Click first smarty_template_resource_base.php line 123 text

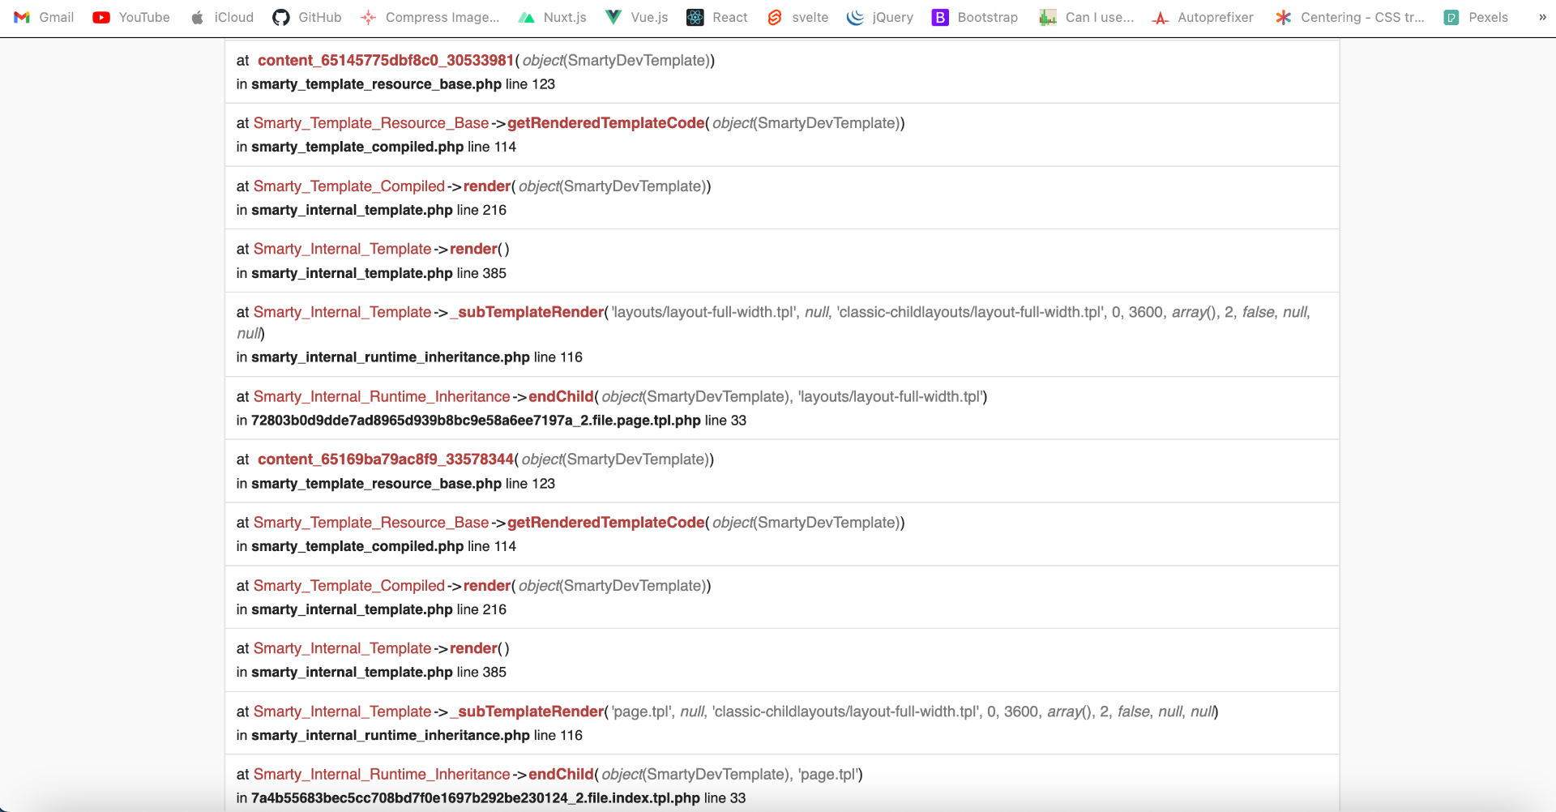point(403,84)
